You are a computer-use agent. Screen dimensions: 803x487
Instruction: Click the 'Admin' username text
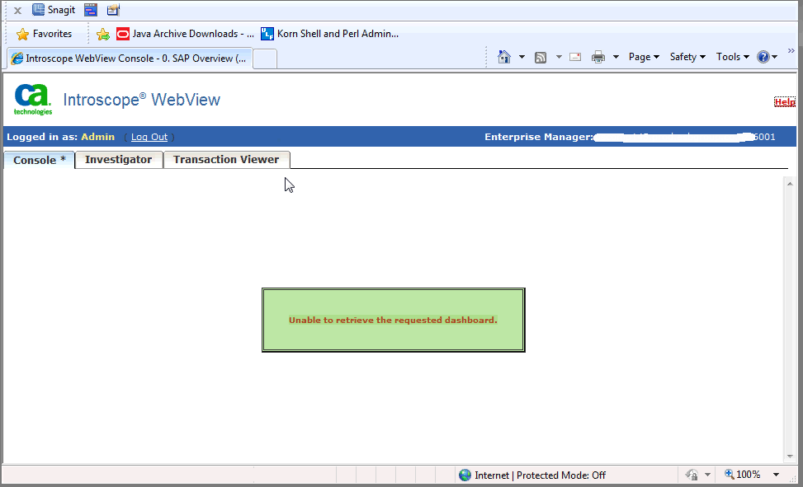[x=98, y=137]
